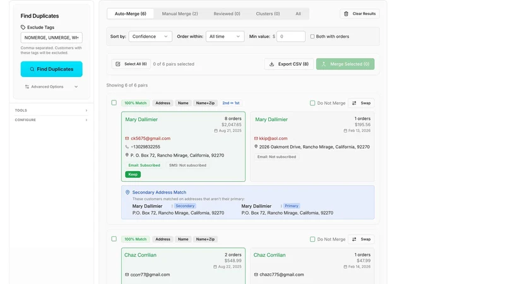Viewport: 505px width, 284px height.
Task: Switch to Manual Merge (2) tab
Action: (x=180, y=14)
